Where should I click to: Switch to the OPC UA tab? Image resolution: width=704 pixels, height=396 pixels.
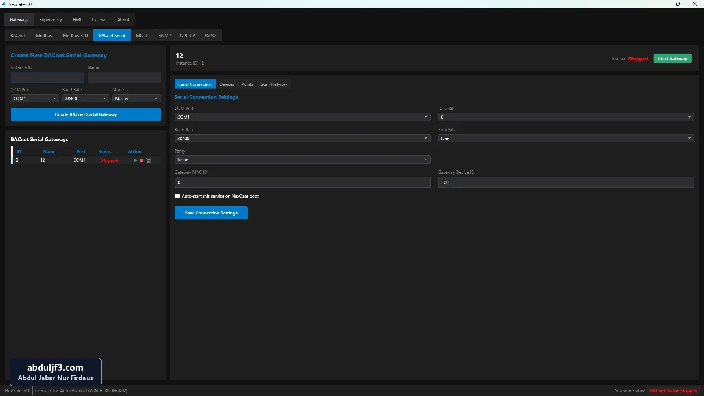(x=188, y=36)
